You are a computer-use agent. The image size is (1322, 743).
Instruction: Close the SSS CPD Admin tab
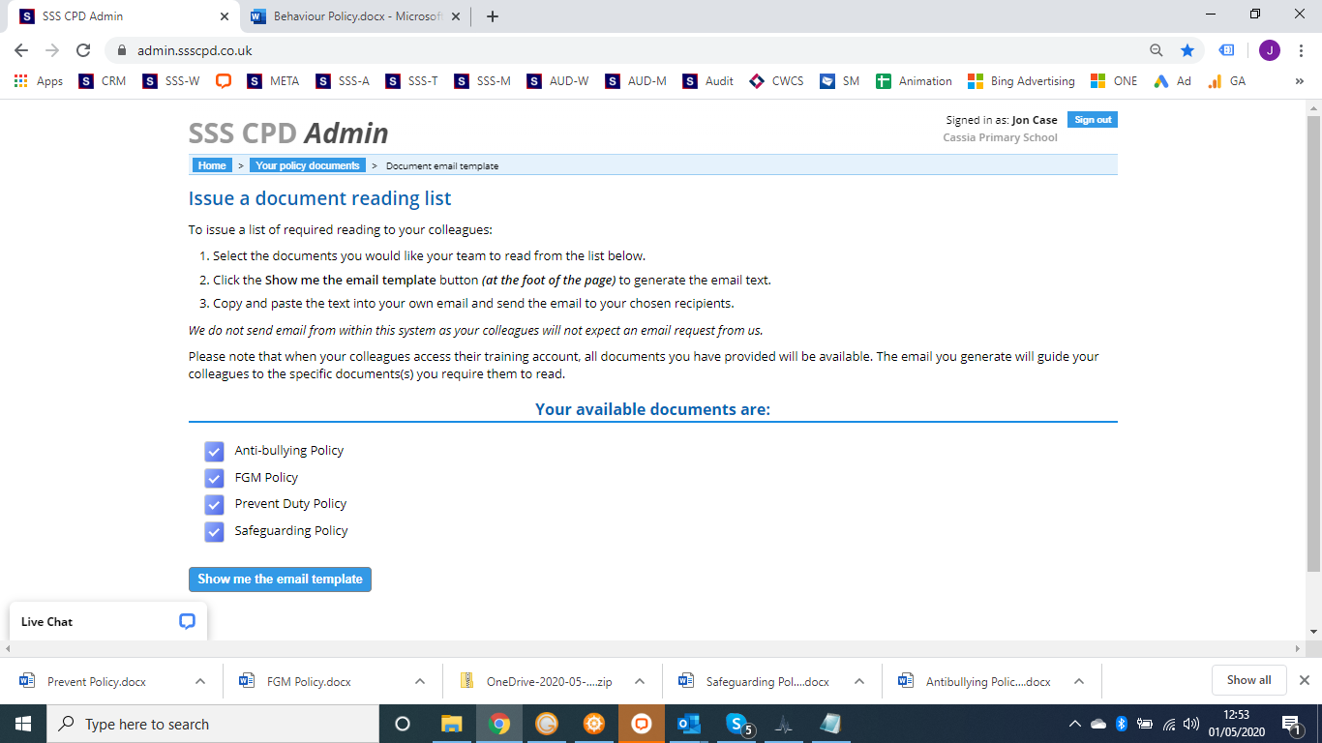pyautogui.click(x=225, y=16)
